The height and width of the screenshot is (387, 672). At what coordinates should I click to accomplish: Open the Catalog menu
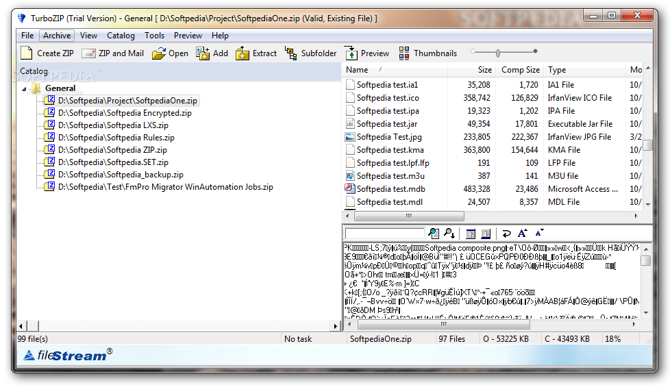tap(121, 36)
